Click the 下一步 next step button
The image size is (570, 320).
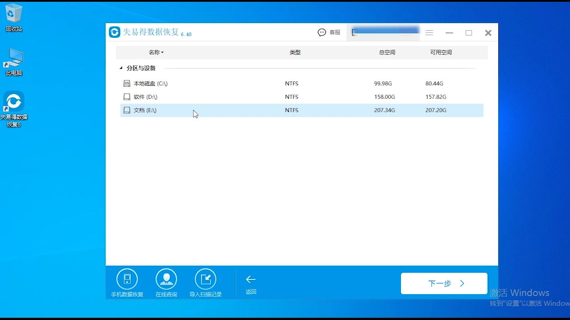[x=444, y=283]
